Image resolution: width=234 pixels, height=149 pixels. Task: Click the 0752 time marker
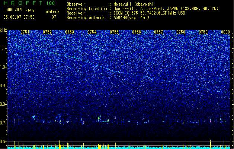click(47, 32)
